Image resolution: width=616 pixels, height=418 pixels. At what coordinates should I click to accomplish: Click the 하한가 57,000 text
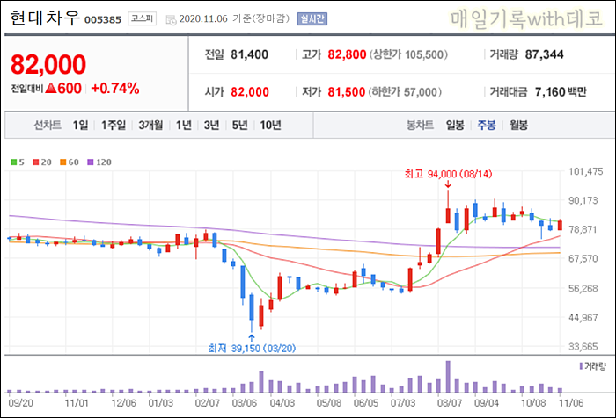pos(405,92)
